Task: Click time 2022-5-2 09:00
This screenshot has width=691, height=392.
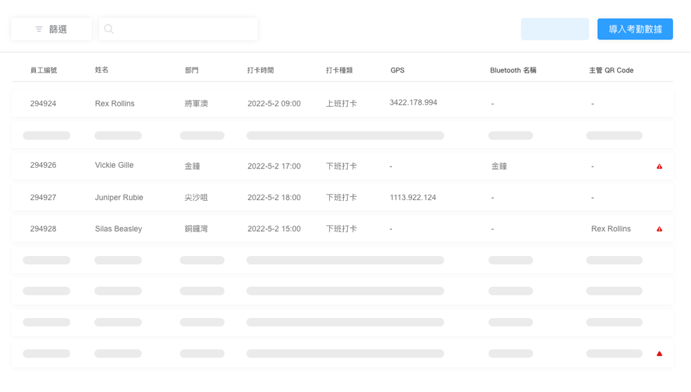Action: pos(274,104)
